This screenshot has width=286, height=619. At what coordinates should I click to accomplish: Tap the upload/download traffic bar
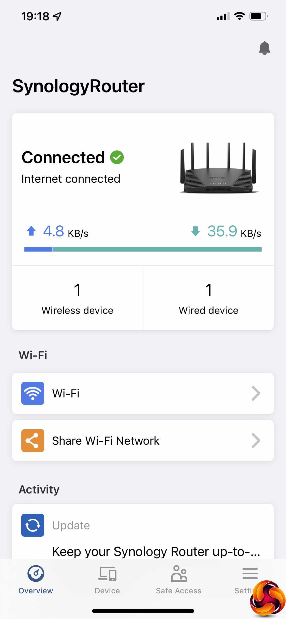143,249
